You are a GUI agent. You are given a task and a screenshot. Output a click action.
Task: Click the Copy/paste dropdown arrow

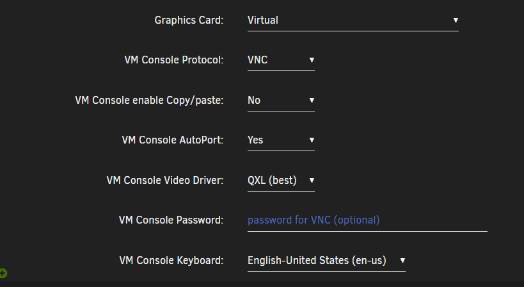[312, 101]
